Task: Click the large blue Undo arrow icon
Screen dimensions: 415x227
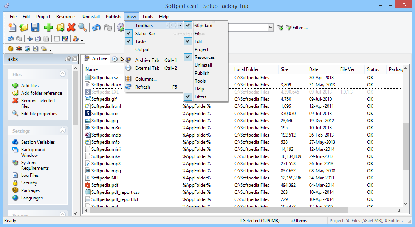Action: click(96, 27)
